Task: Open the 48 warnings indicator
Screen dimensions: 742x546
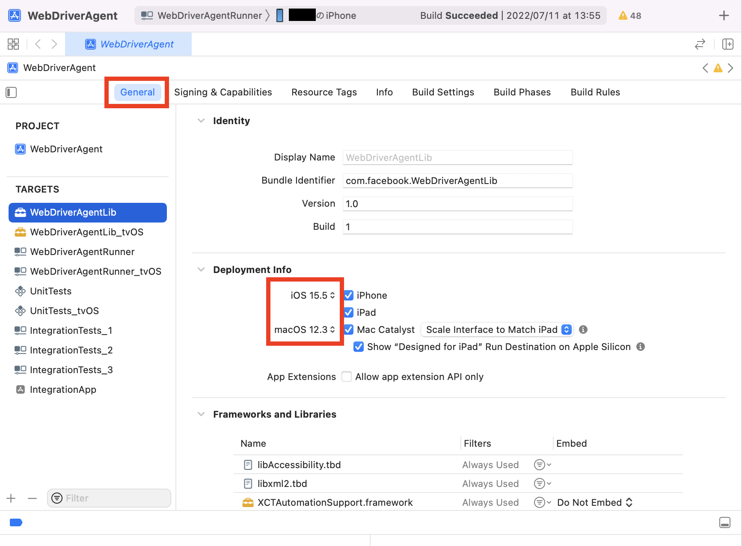Action: [x=630, y=16]
